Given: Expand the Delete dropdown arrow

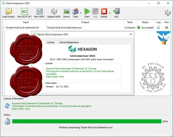Looking at the screenshot, I should coord(110,13).
